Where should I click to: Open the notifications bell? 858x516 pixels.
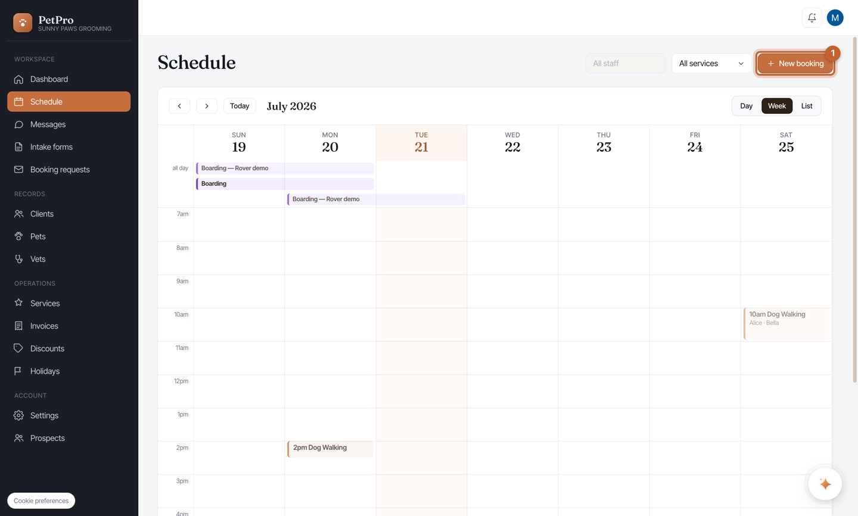[812, 18]
